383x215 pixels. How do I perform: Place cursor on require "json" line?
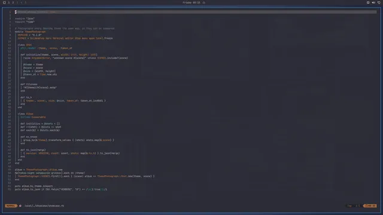pyautogui.click(x=25, y=19)
